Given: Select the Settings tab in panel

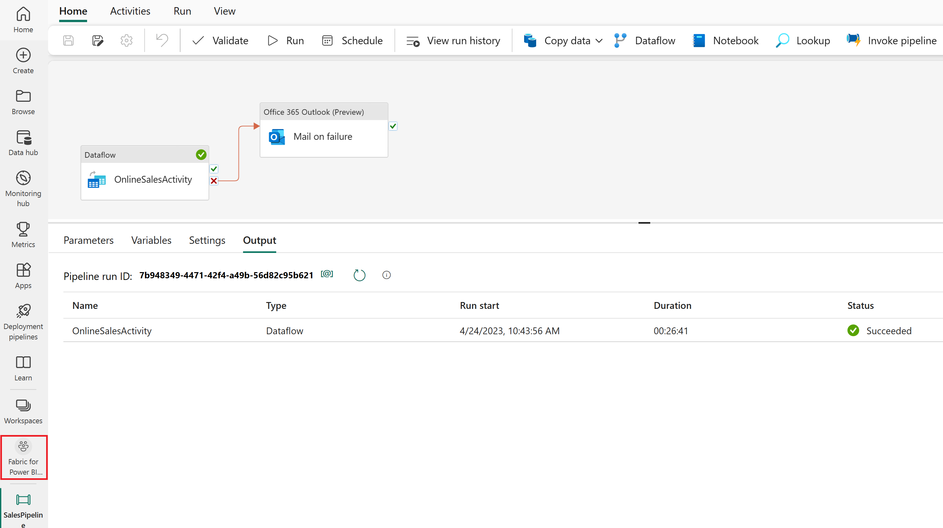Looking at the screenshot, I should click(x=207, y=240).
